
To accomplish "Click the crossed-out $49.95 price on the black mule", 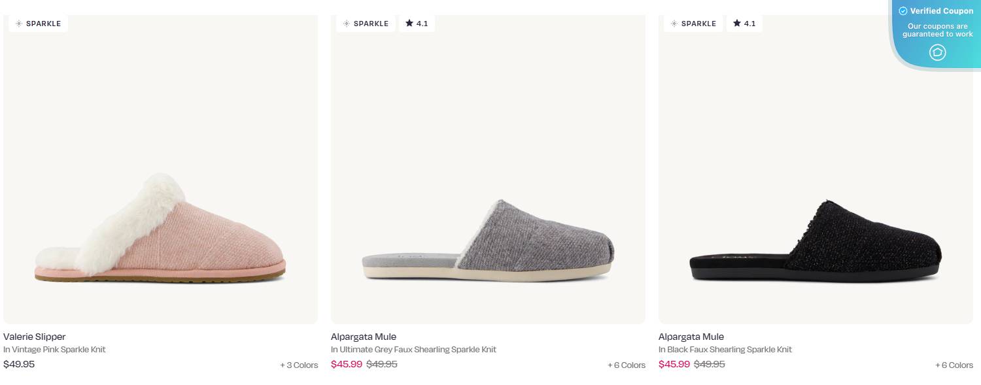I will pyautogui.click(x=709, y=364).
